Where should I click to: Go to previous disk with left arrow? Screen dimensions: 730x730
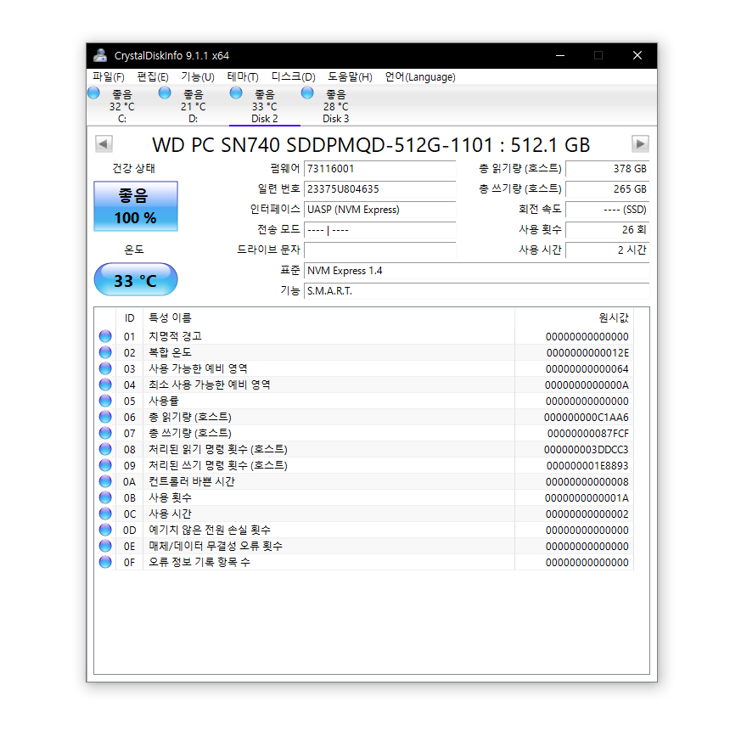point(104,143)
